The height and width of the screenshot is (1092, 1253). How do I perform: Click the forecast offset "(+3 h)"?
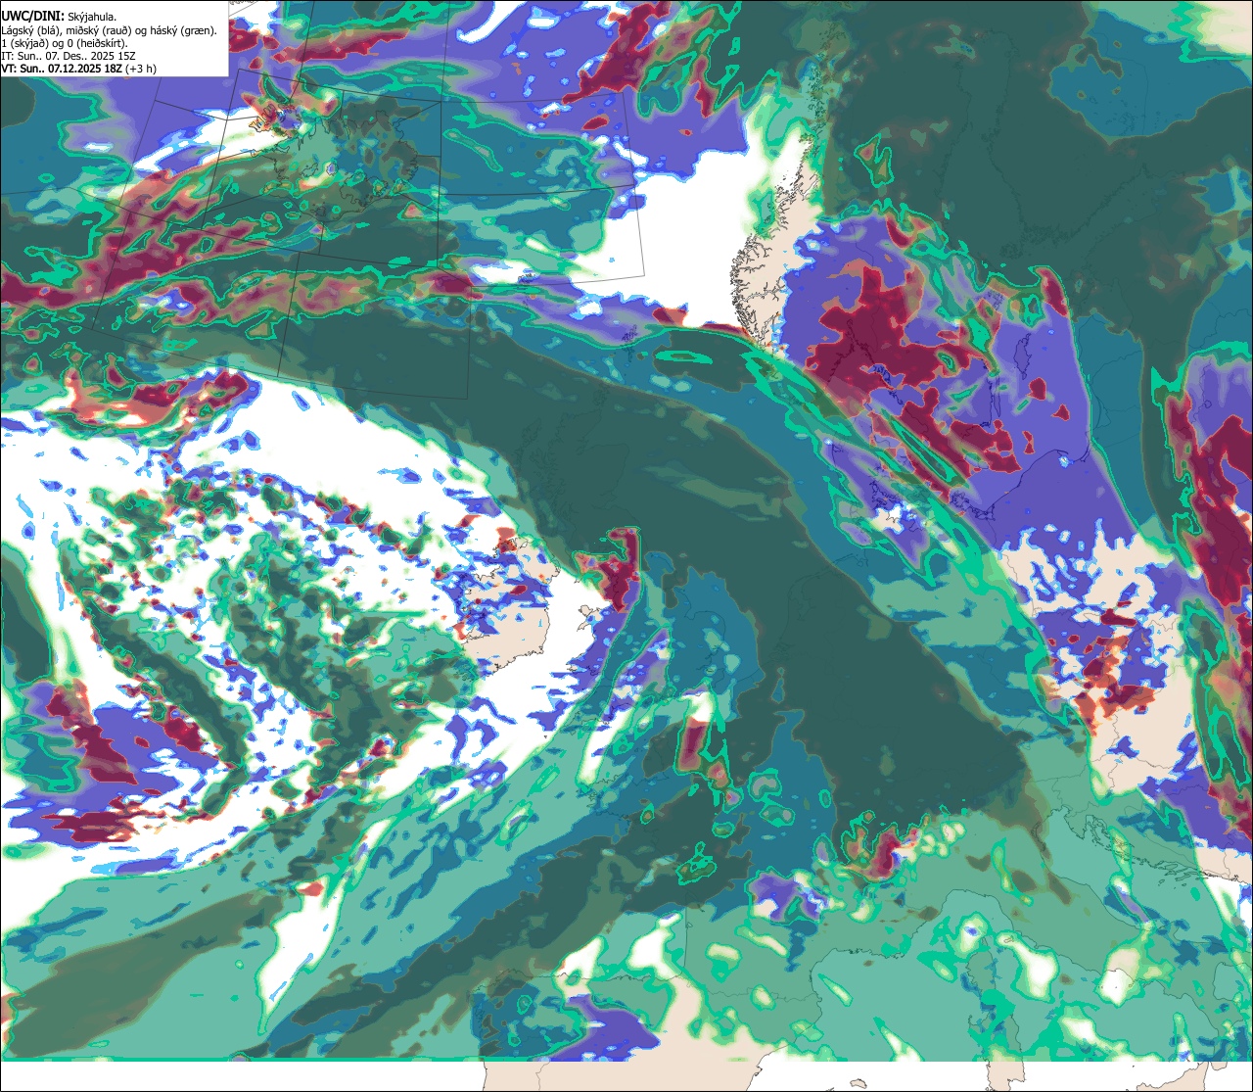[141, 69]
